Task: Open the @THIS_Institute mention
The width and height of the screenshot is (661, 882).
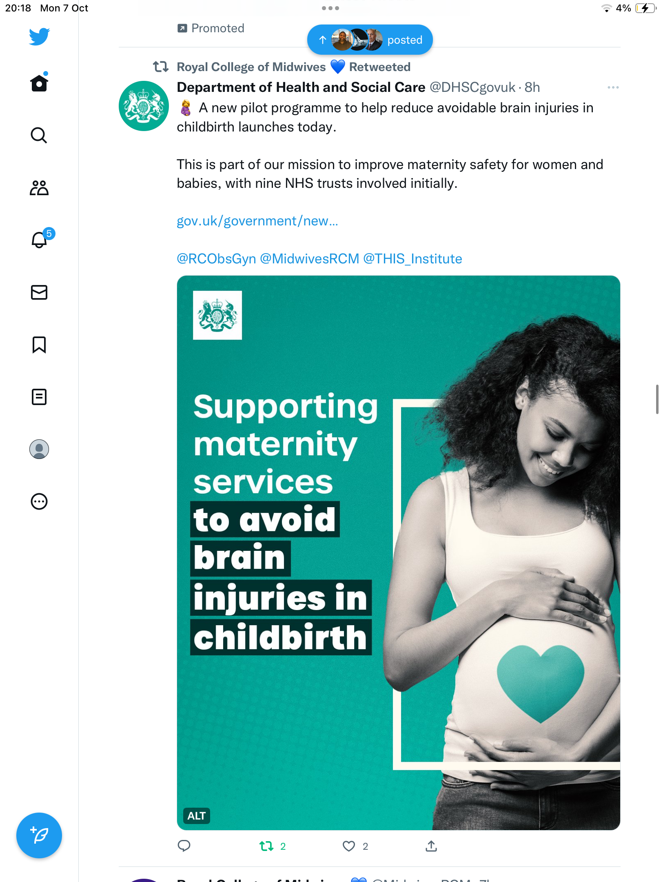Action: pyautogui.click(x=413, y=258)
